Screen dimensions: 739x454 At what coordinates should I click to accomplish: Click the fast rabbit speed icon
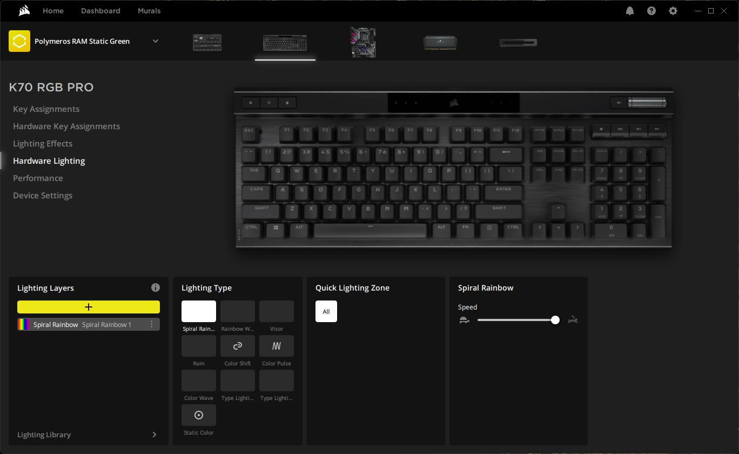(573, 320)
